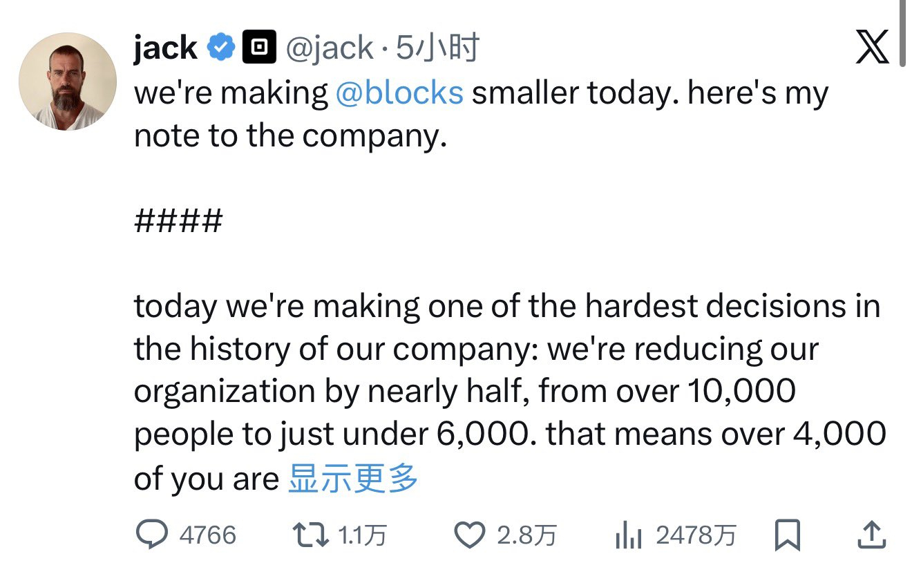Viewport: 912px width, 574px height.
Task: Share the post using the share icon
Action: pos(871,533)
